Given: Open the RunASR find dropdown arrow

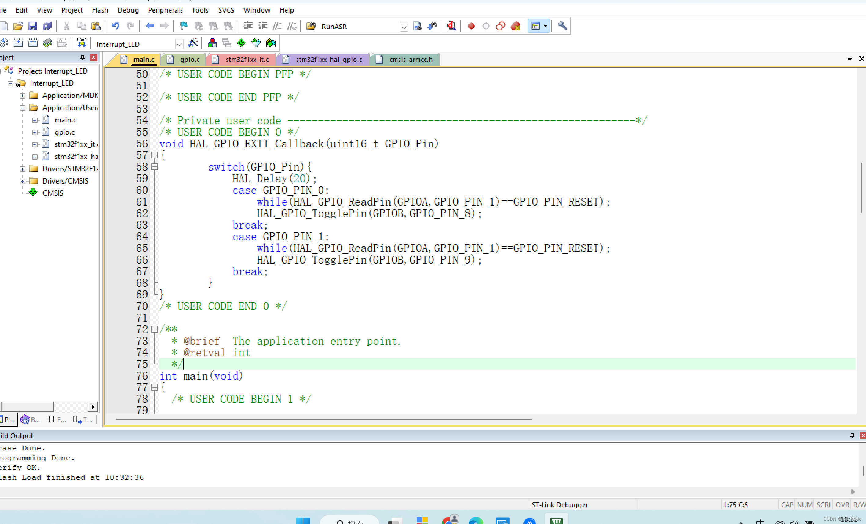Looking at the screenshot, I should point(404,27).
